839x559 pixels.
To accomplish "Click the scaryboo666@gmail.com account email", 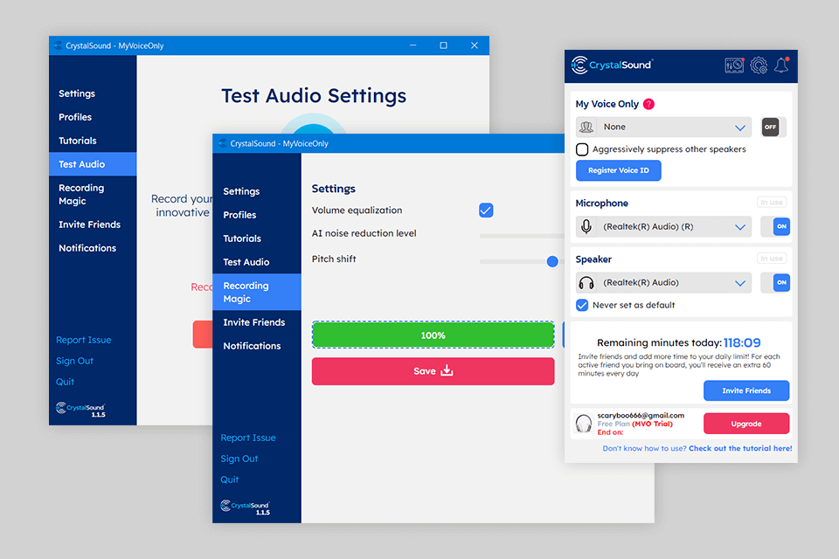I will 641,415.
